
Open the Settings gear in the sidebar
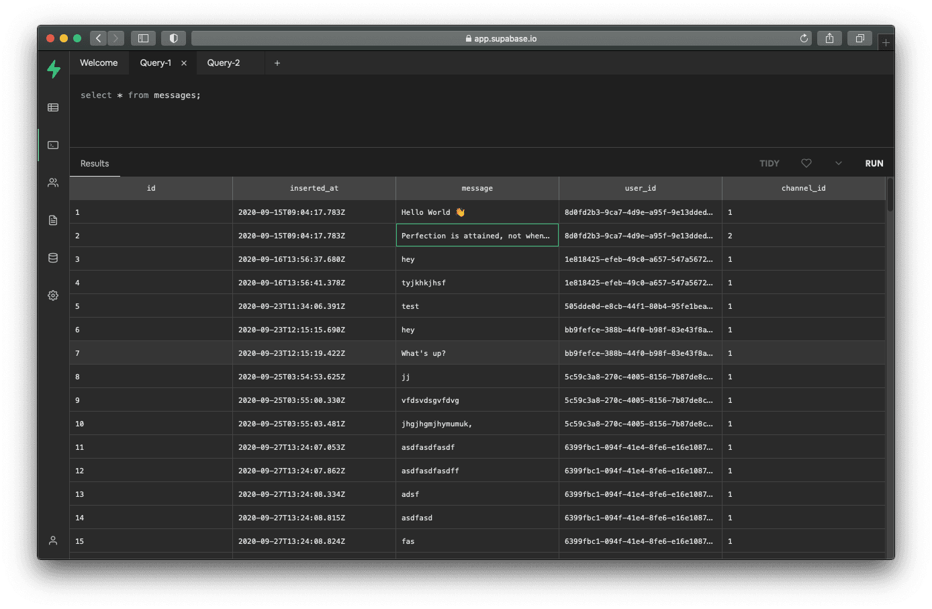tap(53, 295)
